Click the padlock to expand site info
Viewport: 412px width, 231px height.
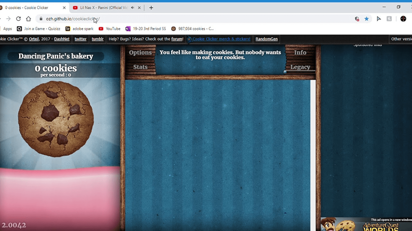[41, 18]
